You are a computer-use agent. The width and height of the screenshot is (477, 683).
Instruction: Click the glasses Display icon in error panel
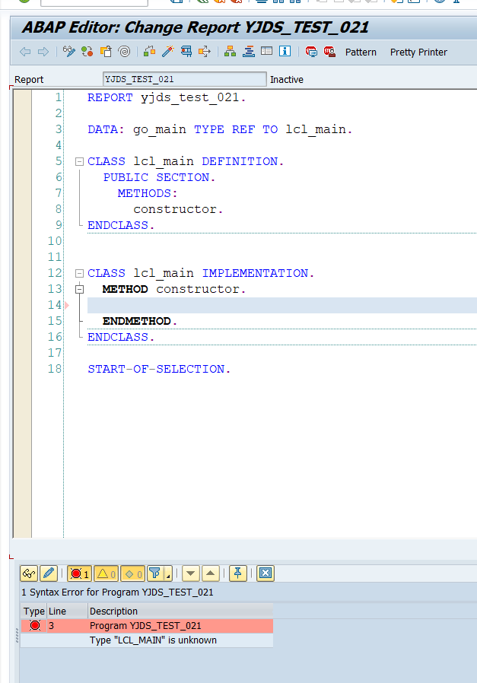(x=29, y=573)
